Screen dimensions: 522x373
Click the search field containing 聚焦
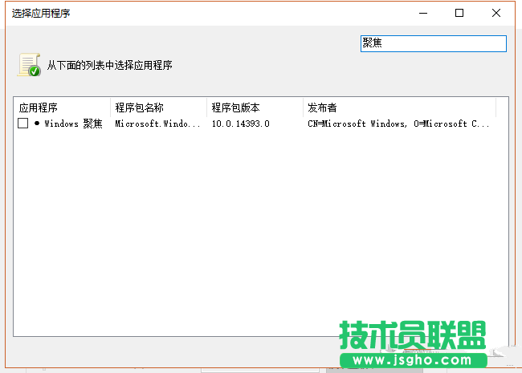(434, 43)
